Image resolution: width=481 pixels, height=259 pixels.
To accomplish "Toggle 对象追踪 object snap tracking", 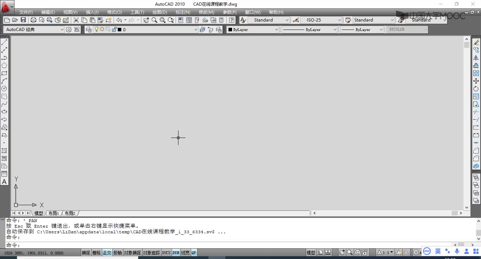I will (151, 253).
